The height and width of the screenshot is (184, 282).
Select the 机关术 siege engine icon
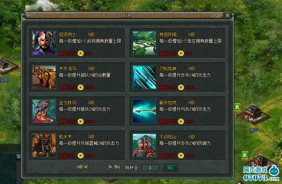point(44,145)
